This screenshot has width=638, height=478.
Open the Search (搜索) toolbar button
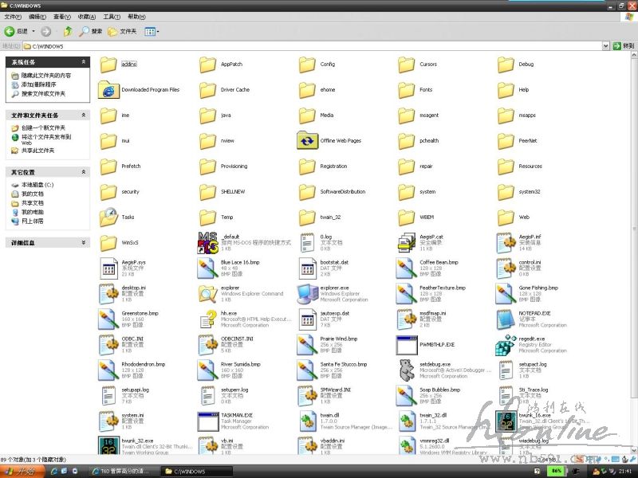(x=90, y=31)
